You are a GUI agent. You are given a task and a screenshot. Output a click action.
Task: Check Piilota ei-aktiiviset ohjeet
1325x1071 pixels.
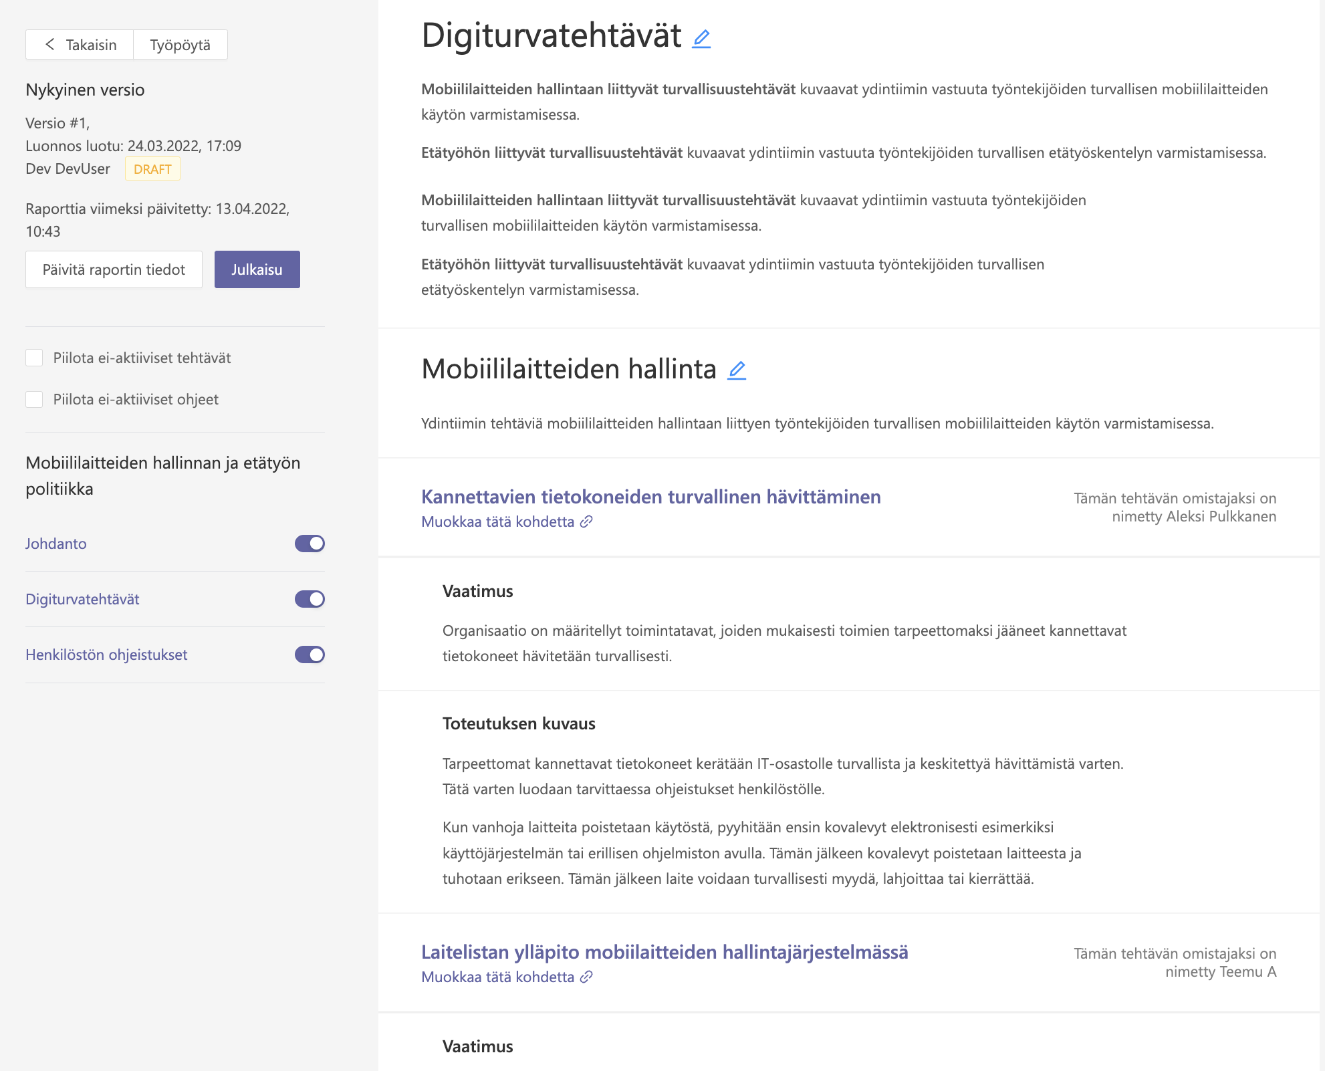pos(34,399)
